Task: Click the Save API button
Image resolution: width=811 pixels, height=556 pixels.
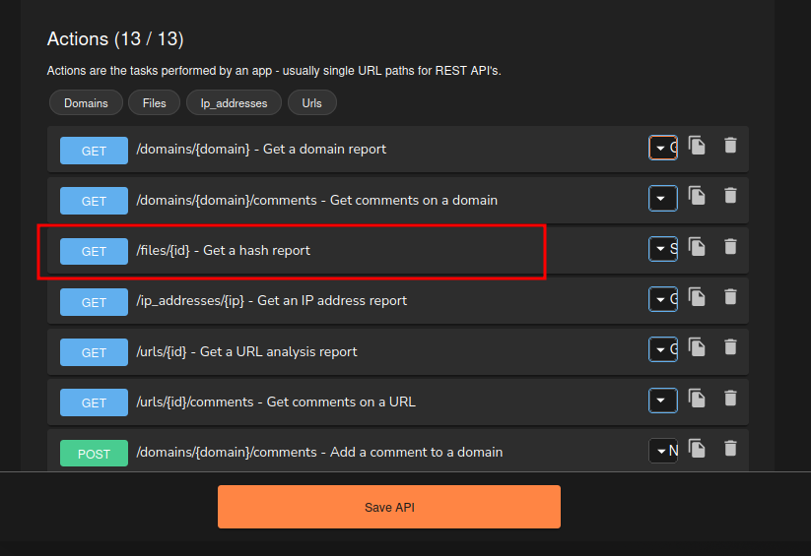Action: click(388, 507)
